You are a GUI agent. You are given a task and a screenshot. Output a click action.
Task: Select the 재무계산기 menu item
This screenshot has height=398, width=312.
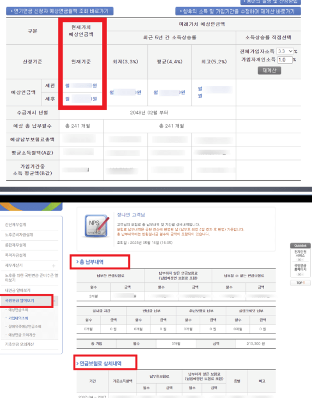point(14,265)
